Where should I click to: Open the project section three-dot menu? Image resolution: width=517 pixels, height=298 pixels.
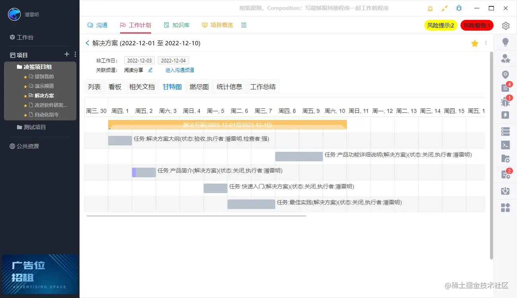[x=76, y=54]
